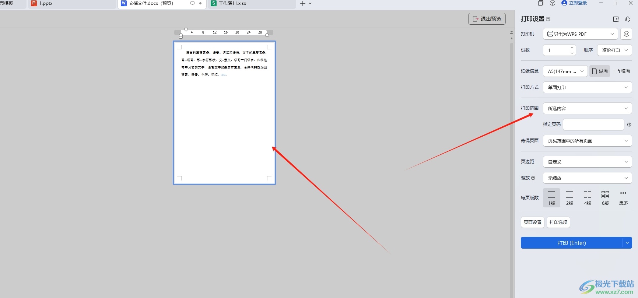Click the blue 打印 (Enter) button
The height and width of the screenshot is (298, 638).
[x=571, y=243]
